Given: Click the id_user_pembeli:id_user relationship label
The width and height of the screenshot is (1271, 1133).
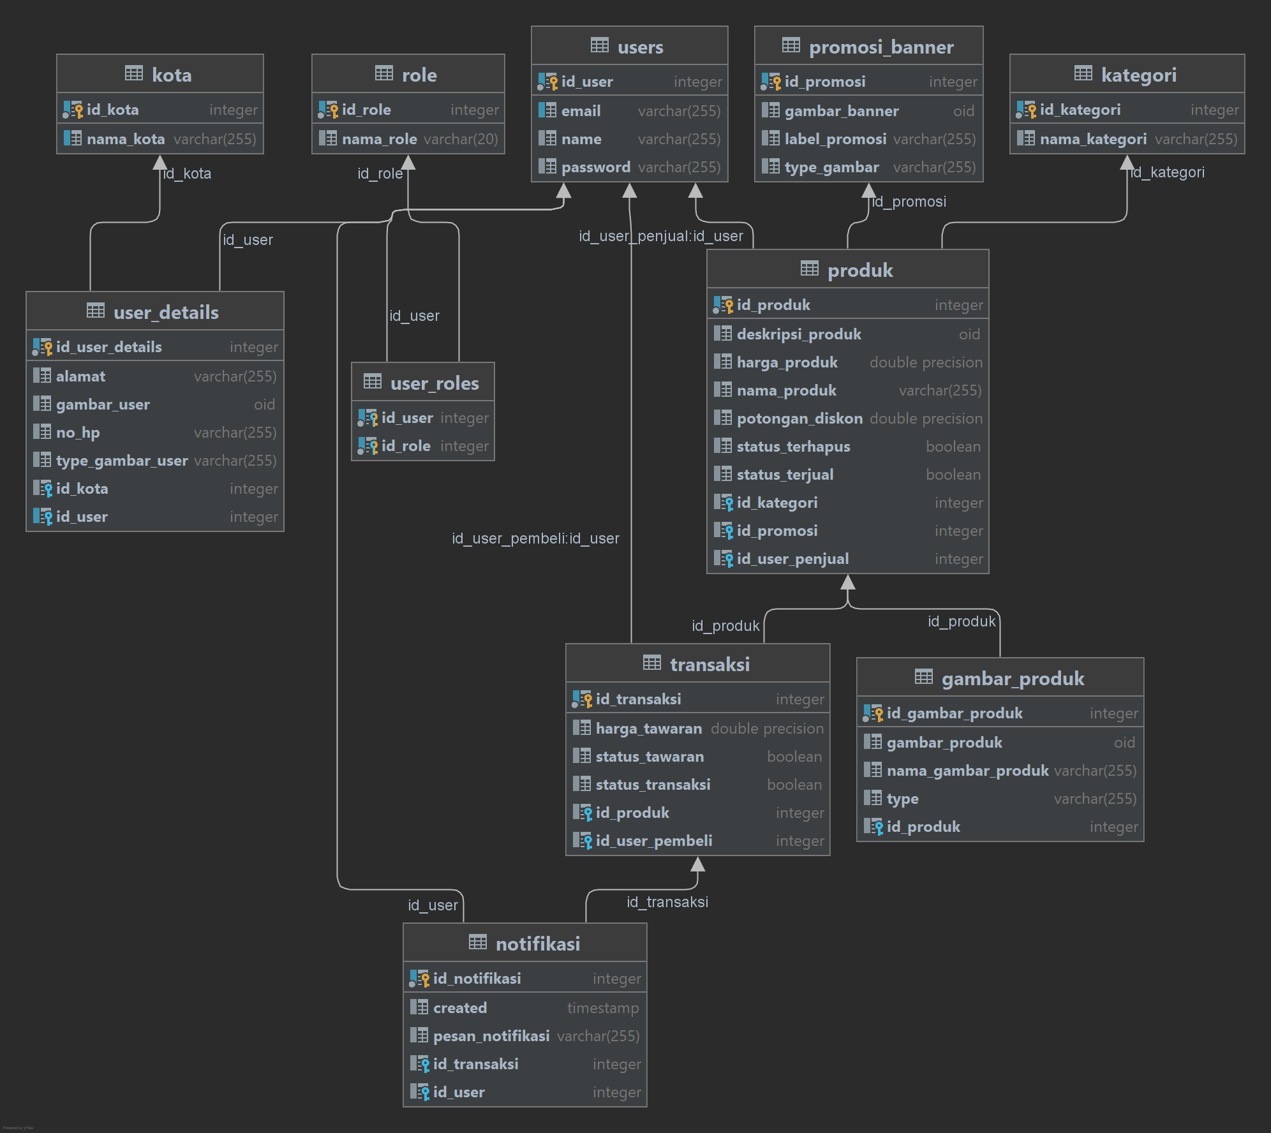Looking at the screenshot, I should 535,538.
